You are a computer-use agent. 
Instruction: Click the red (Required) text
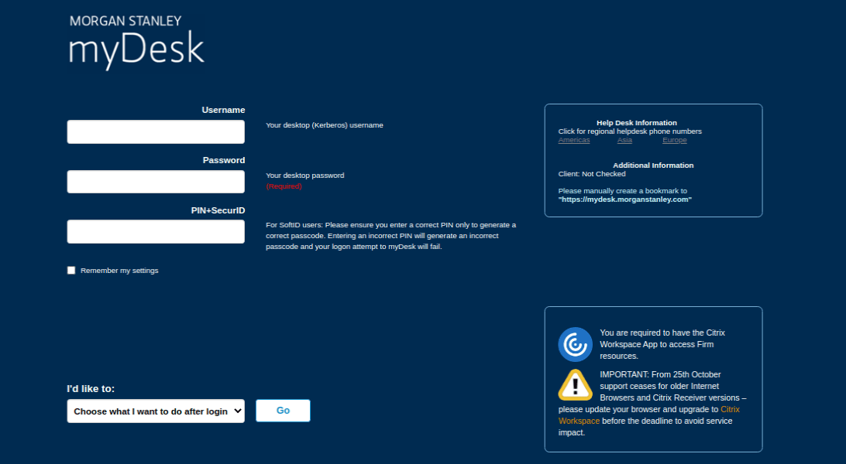284,186
